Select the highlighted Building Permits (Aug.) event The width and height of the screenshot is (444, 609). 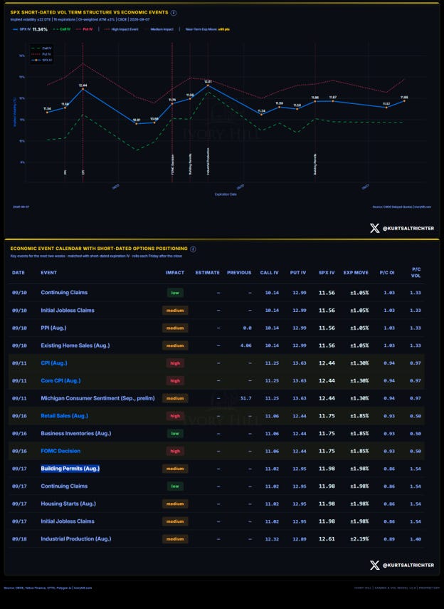(70, 469)
